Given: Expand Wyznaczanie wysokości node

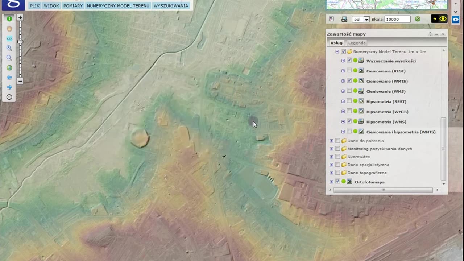Looking at the screenshot, I should (343, 61).
